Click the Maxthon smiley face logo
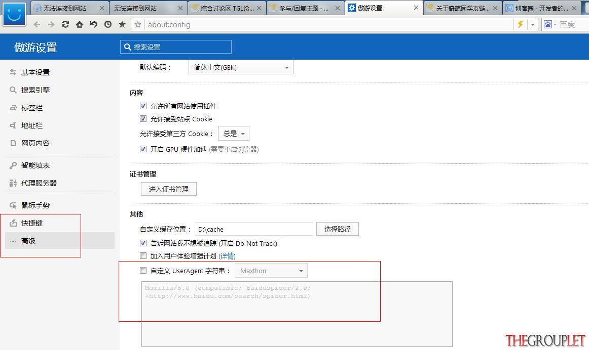This screenshot has width=589, height=350. click(14, 14)
